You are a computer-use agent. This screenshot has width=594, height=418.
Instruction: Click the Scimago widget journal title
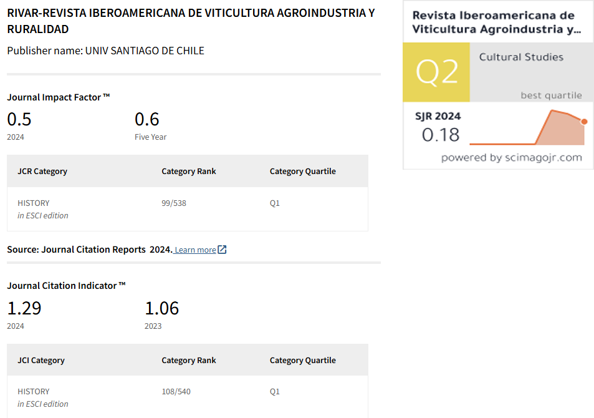point(497,22)
